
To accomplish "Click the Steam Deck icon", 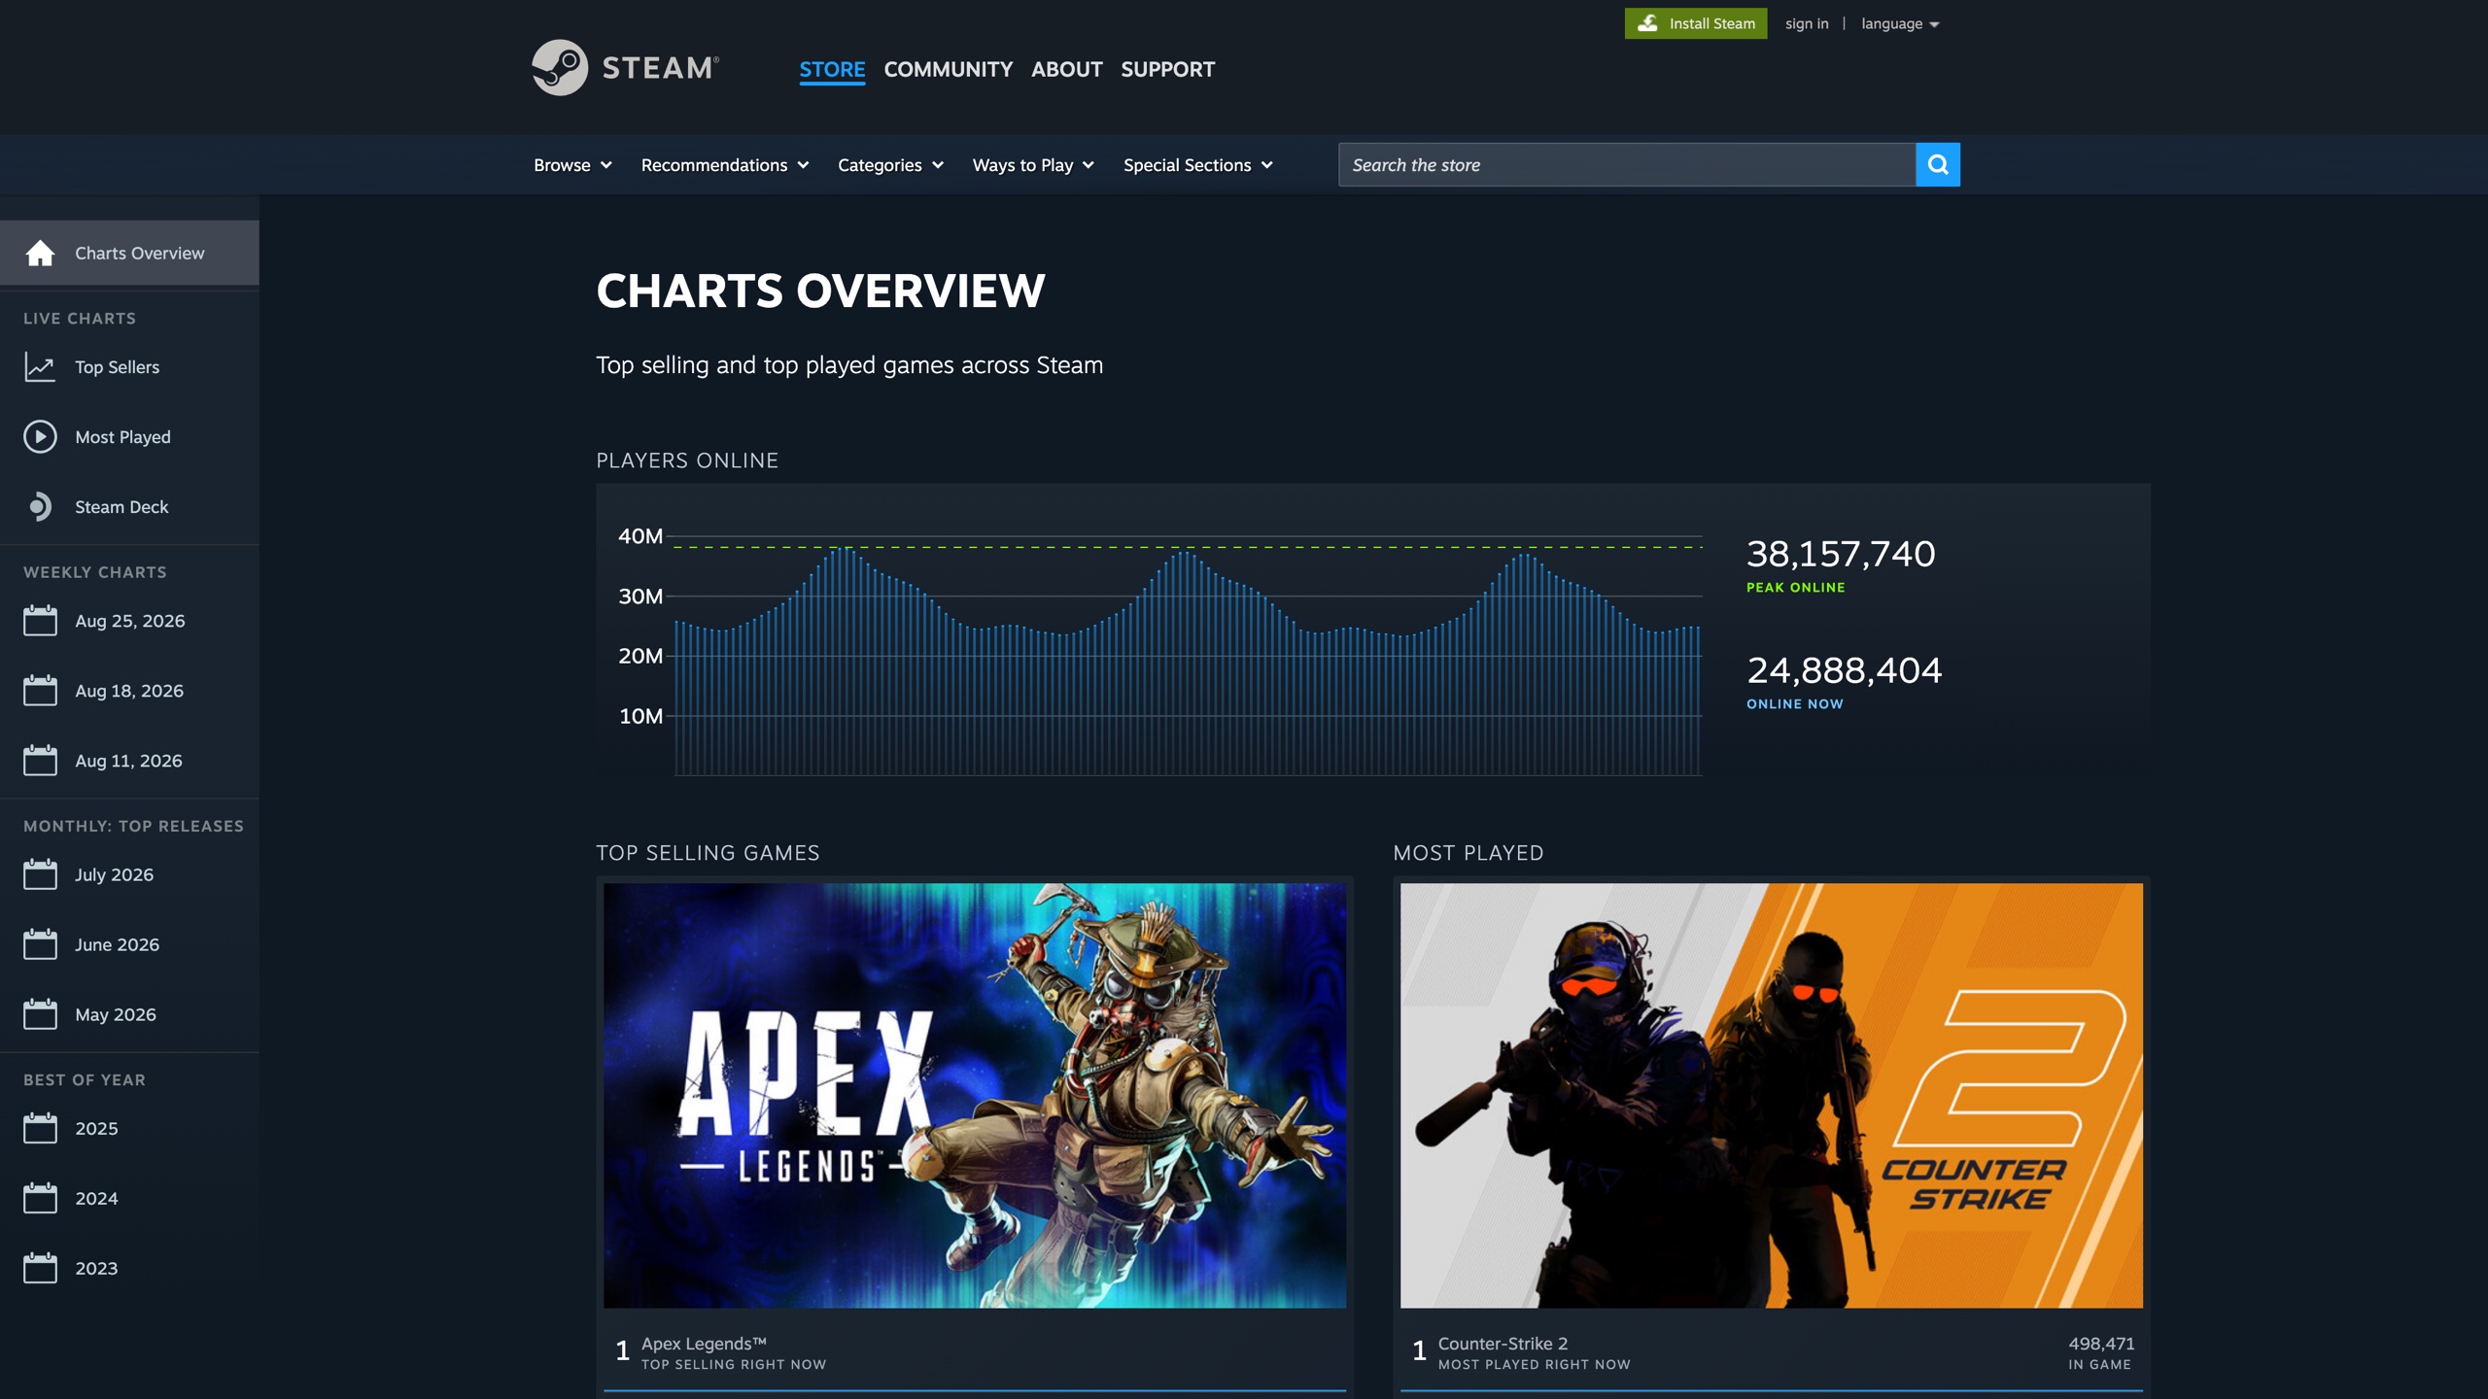I will (x=40, y=507).
